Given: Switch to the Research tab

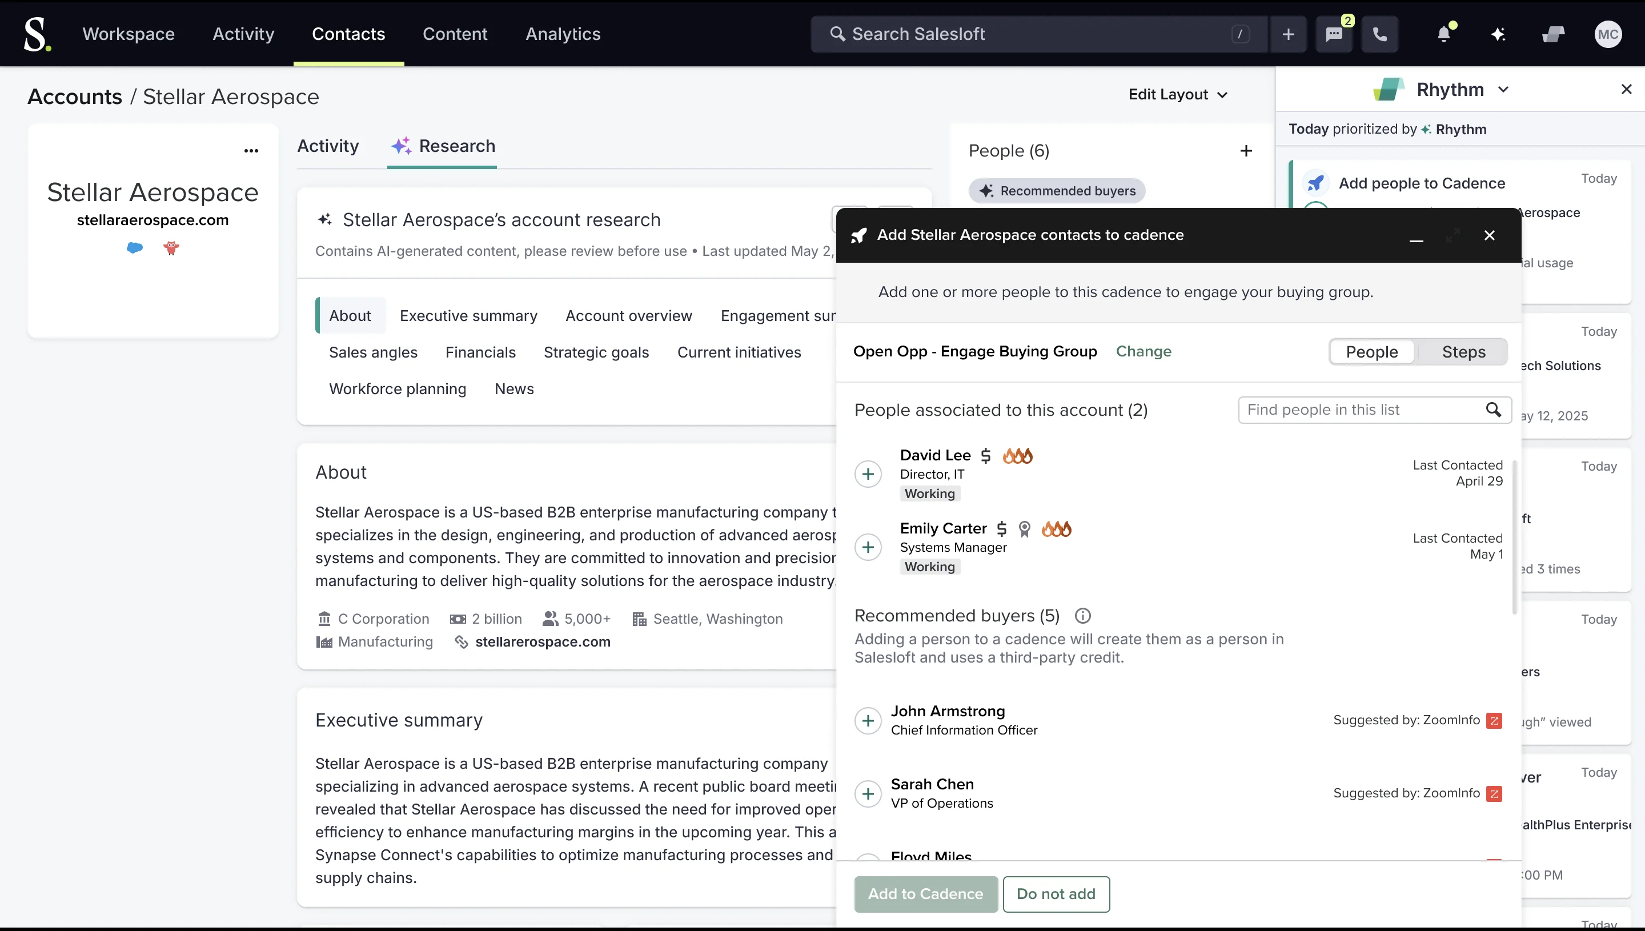Looking at the screenshot, I should (x=443, y=146).
